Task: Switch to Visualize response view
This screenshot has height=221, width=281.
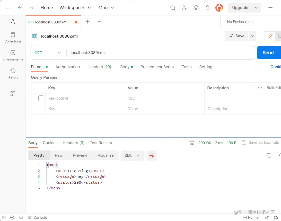Action: (106, 155)
